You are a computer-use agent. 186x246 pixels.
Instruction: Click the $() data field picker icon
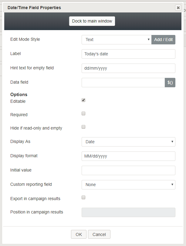[170, 82]
